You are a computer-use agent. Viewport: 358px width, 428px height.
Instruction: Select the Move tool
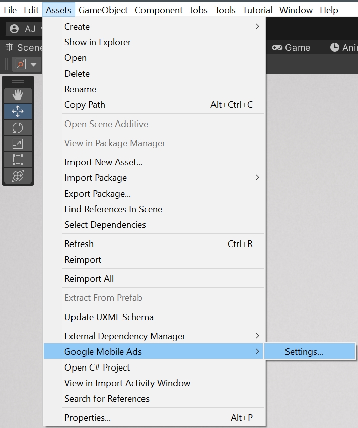pos(18,111)
